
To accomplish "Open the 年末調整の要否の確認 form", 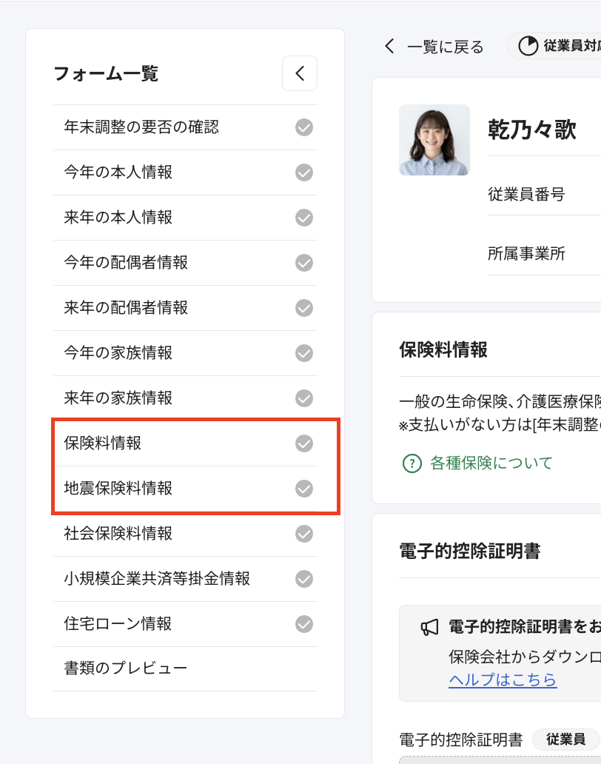I will [121, 127].
